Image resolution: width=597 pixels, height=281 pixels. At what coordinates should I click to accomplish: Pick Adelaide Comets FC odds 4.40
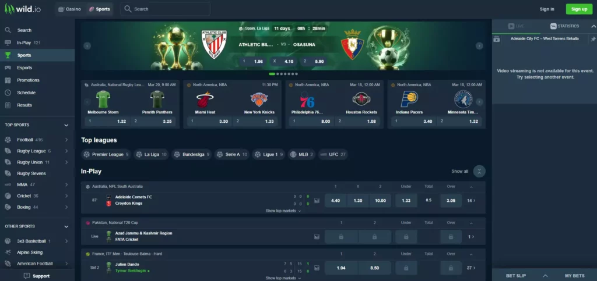point(335,201)
